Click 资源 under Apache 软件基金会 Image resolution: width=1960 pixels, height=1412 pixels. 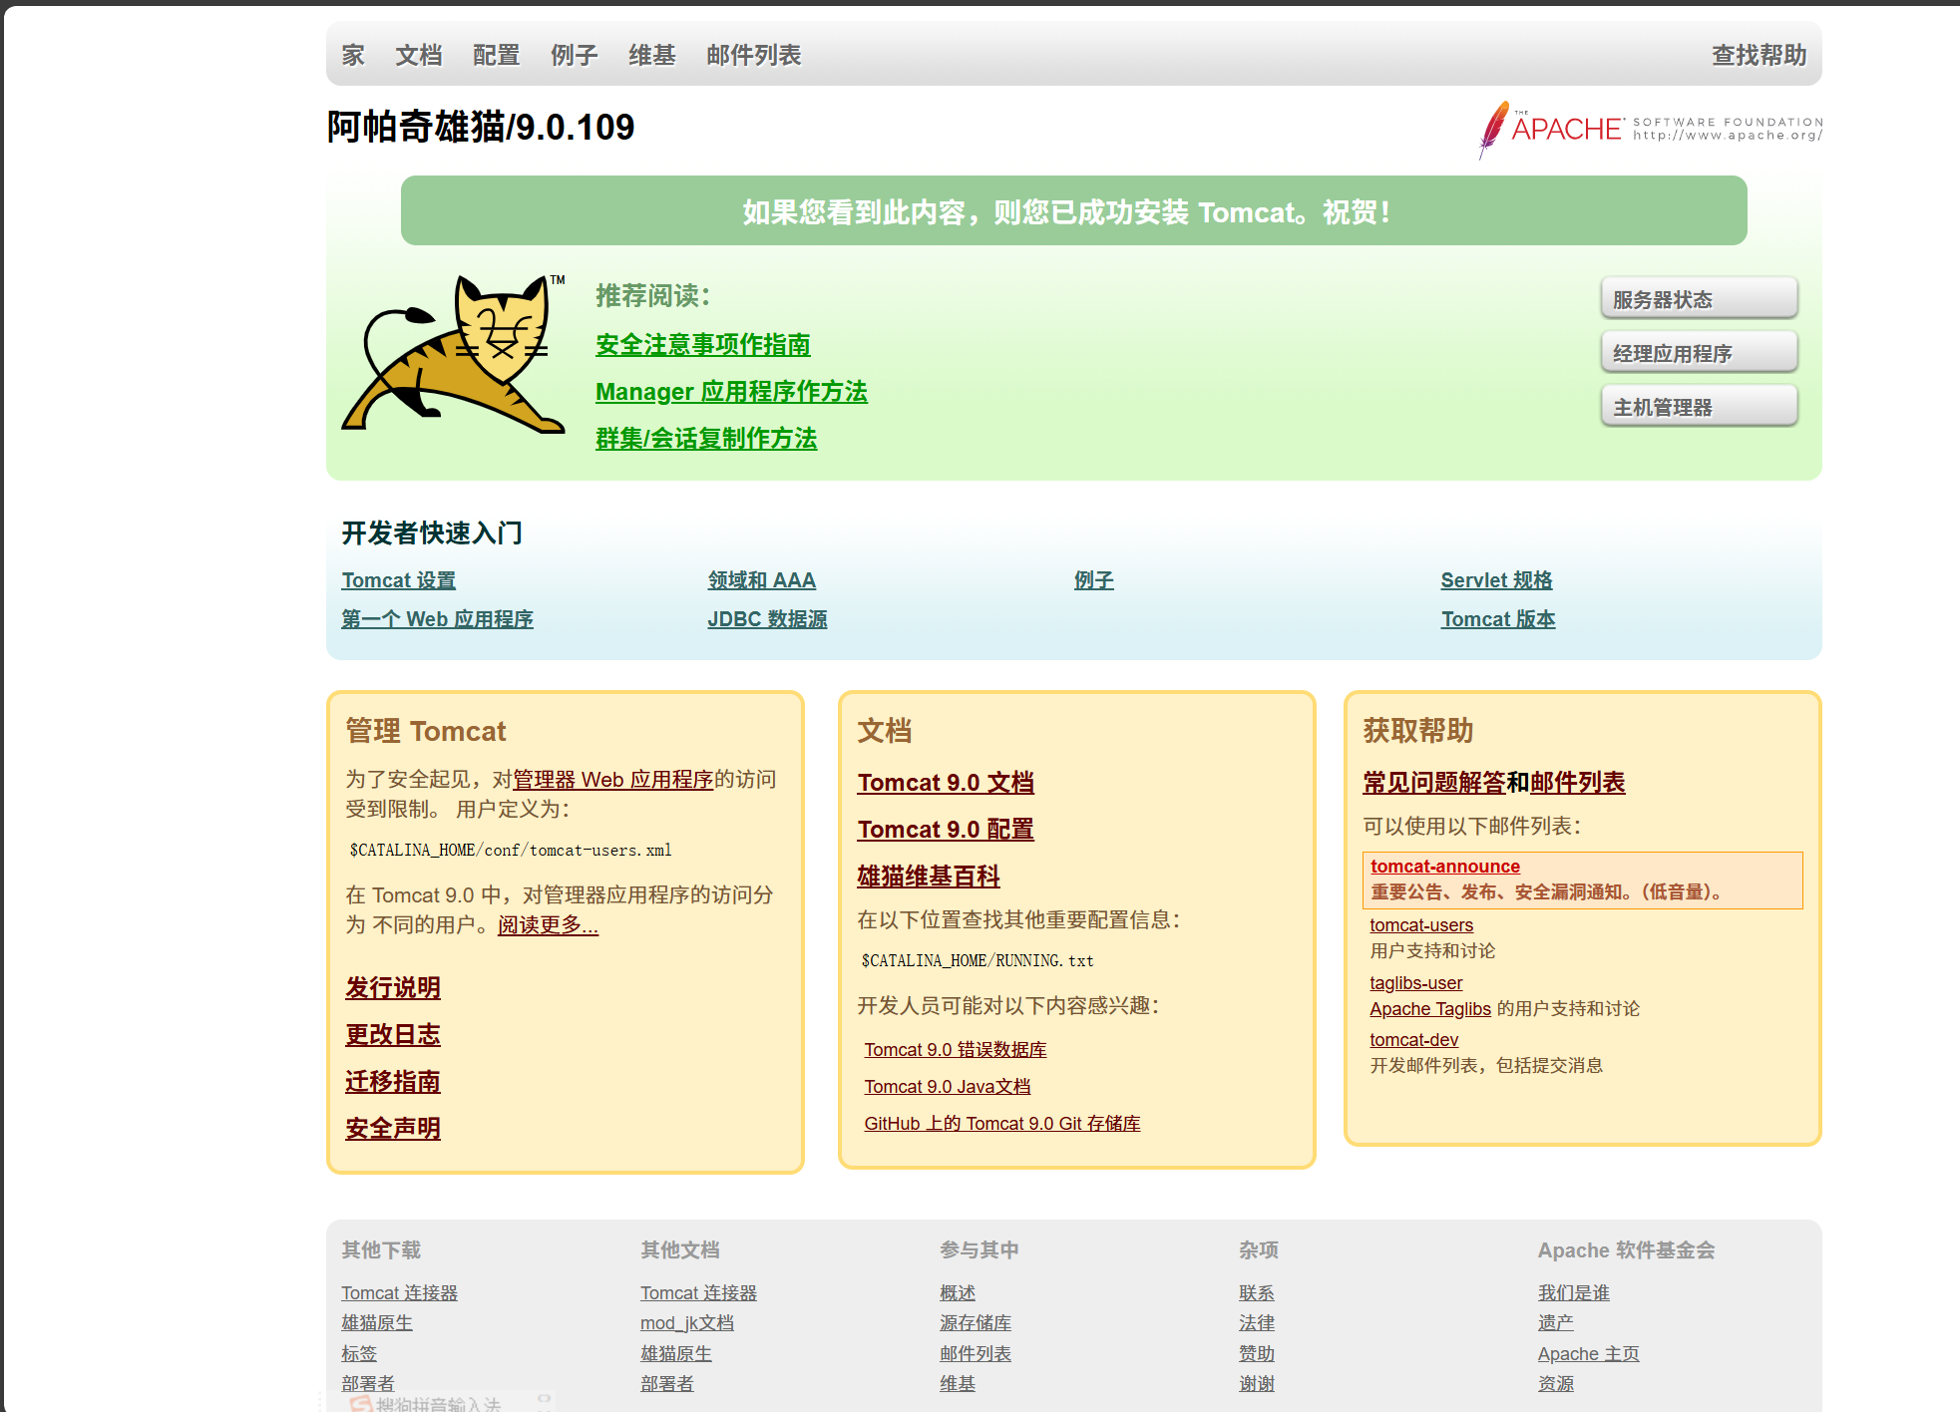1556,1384
